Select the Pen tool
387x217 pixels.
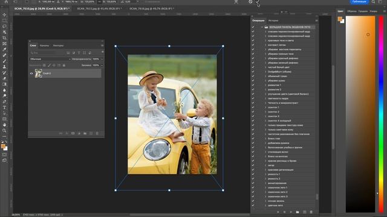pyautogui.click(x=4, y=102)
